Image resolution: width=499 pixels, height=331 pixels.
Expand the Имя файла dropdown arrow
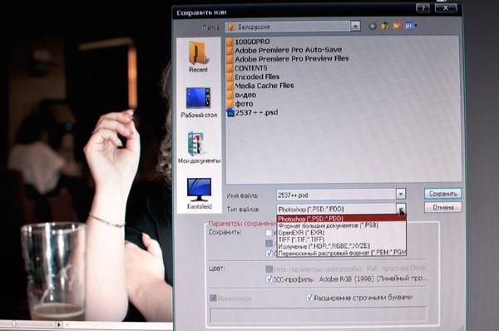tap(401, 194)
